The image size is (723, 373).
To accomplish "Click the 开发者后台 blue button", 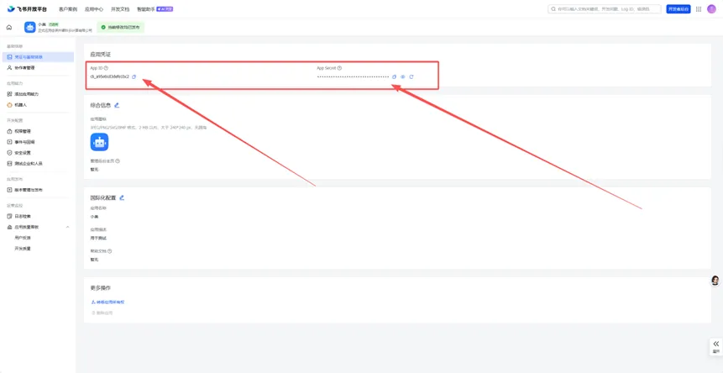I will pyautogui.click(x=678, y=9).
